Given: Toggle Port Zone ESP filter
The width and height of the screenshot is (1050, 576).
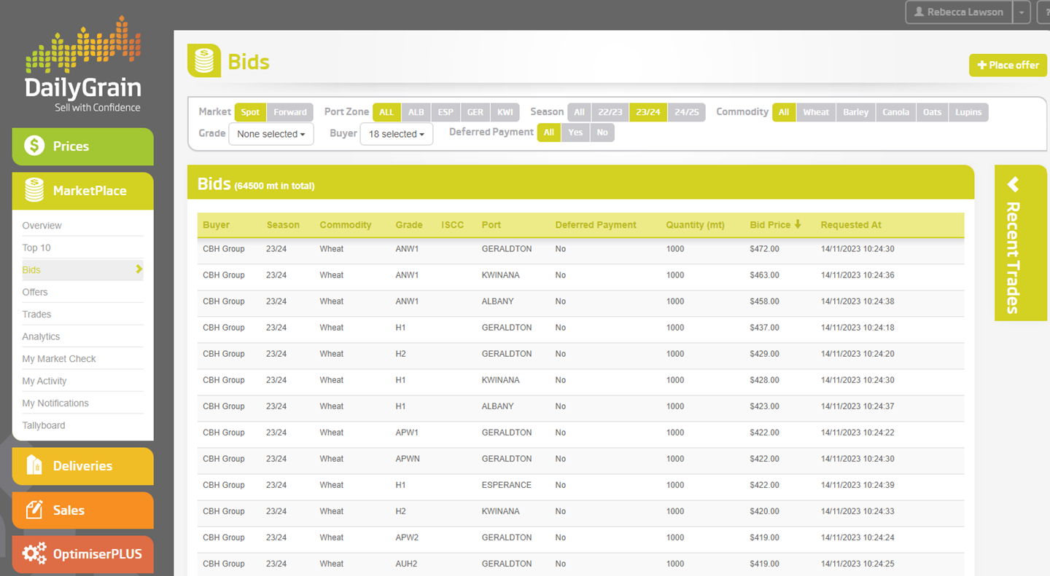Looking at the screenshot, I should coord(446,112).
